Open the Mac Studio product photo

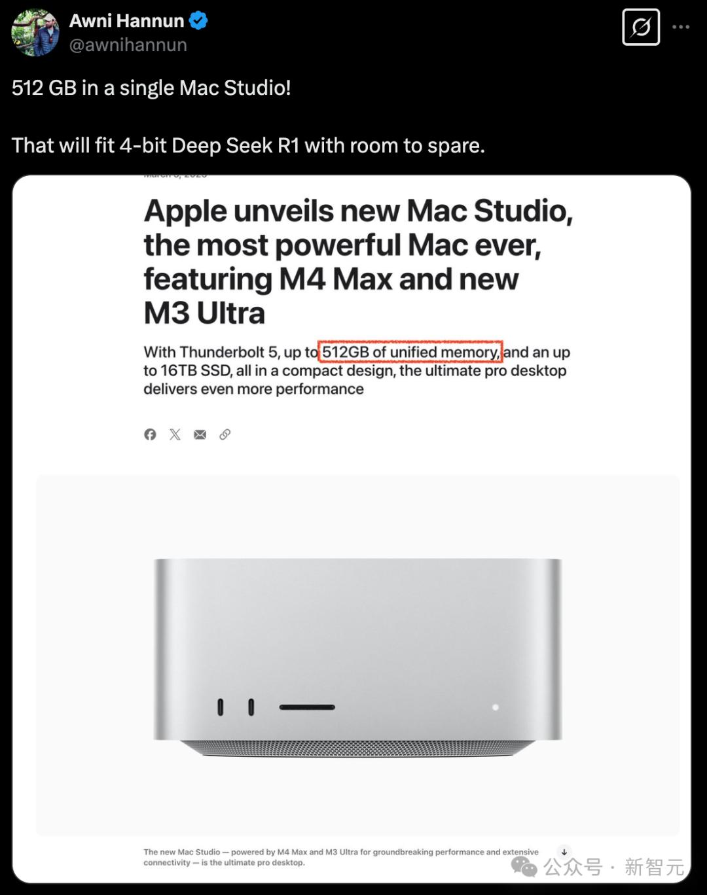(358, 656)
